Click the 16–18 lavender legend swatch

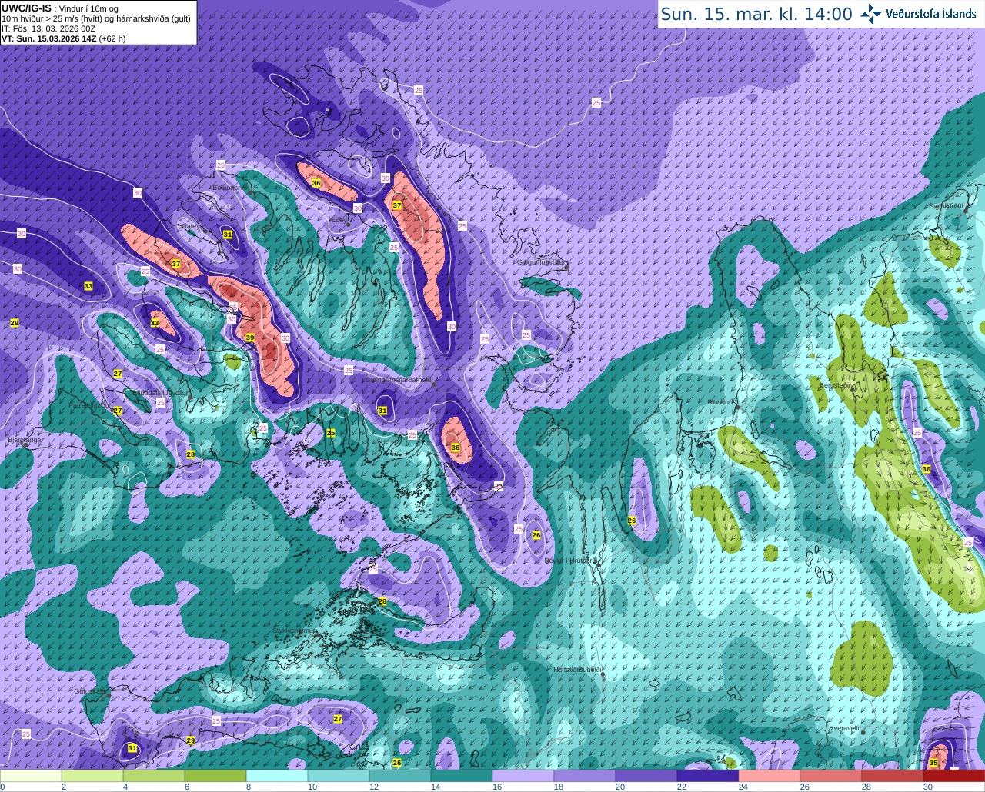[x=523, y=776]
